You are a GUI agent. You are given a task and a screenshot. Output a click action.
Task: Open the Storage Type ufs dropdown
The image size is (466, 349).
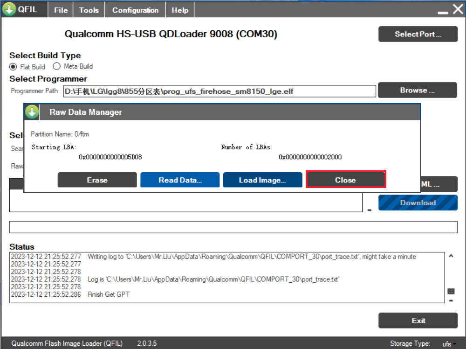click(449, 344)
